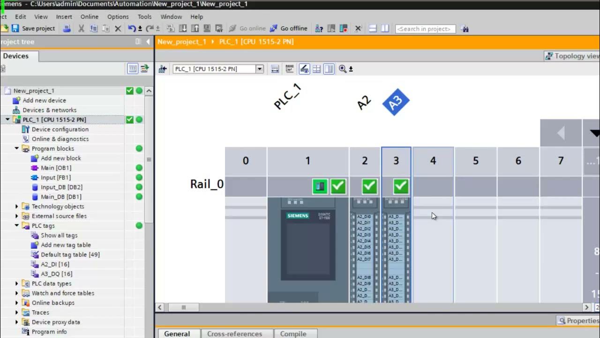Select the SIEMENS CPU module on the rail
The image size is (600, 338).
point(308,249)
